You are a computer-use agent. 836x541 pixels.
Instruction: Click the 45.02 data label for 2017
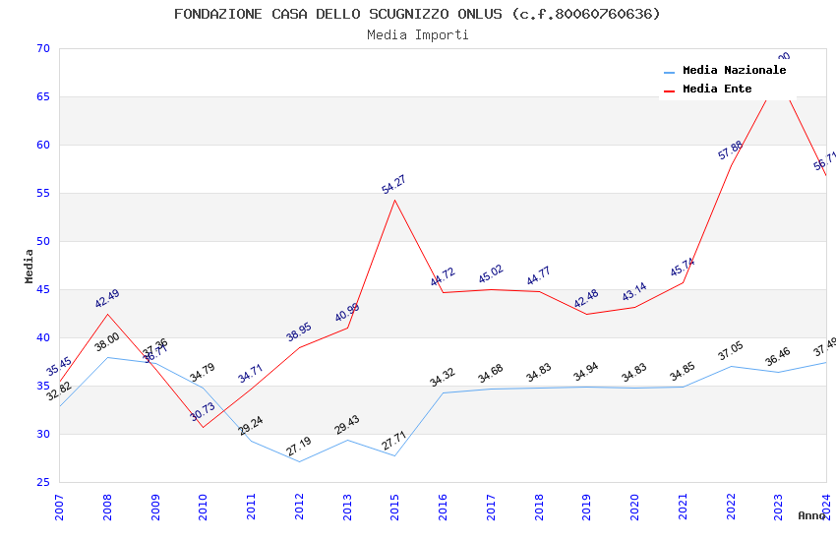[x=491, y=274]
